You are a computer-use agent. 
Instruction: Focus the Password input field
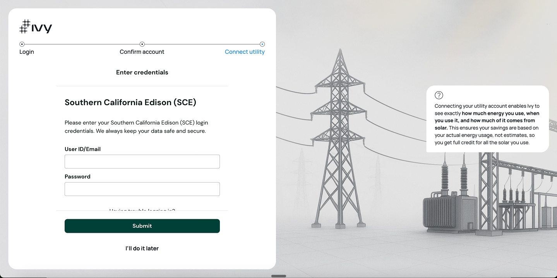(142, 189)
